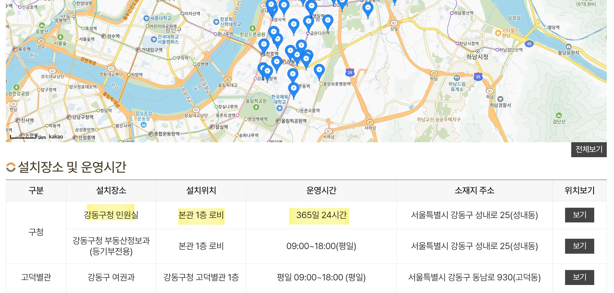Click the 하남경찰서 police icon
This screenshot has height=293, width=614.
point(500,99)
